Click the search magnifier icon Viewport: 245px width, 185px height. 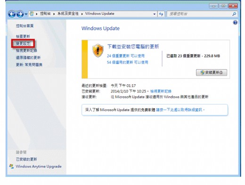tap(234, 14)
